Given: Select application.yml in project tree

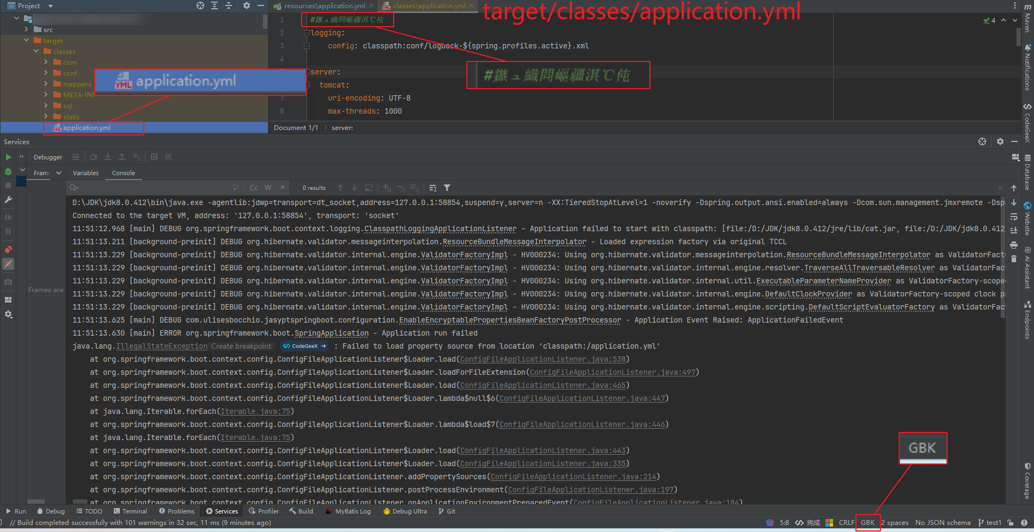Looking at the screenshot, I should pos(87,128).
